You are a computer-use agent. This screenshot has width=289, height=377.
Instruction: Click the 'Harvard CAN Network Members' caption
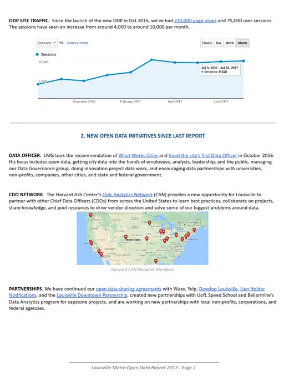(143, 270)
